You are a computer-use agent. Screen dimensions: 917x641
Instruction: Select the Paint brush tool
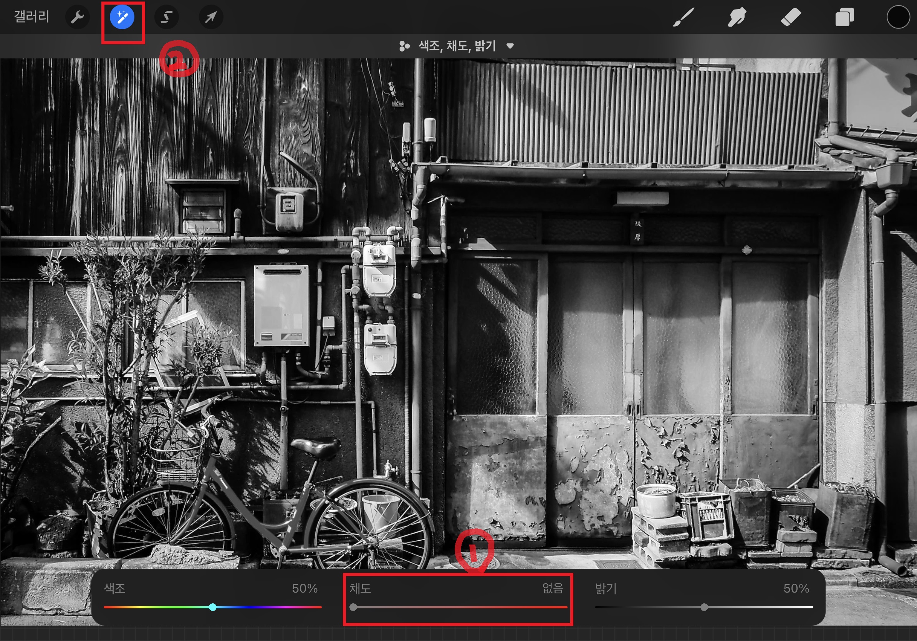(x=684, y=17)
